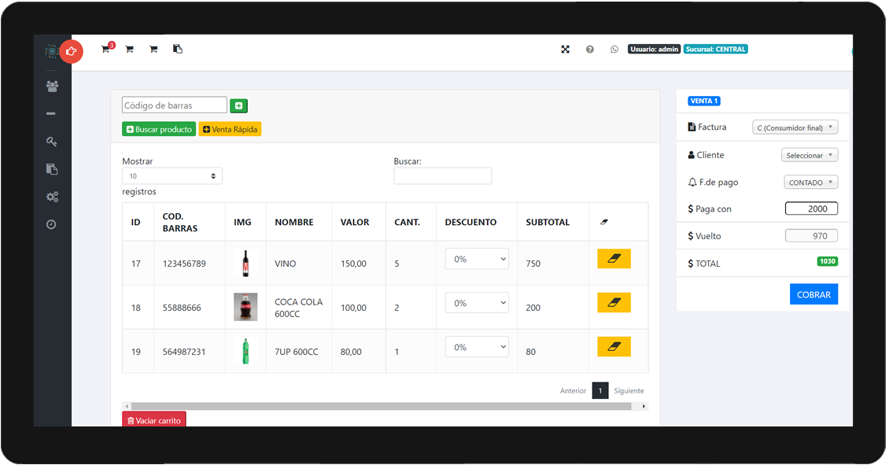Sort by the ID column header
This screenshot has height=465, width=889.
pyautogui.click(x=136, y=223)
